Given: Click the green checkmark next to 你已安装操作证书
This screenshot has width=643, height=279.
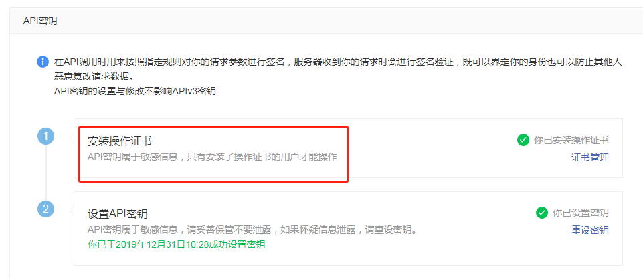Looking at the screenshot, I should (523, 140).
